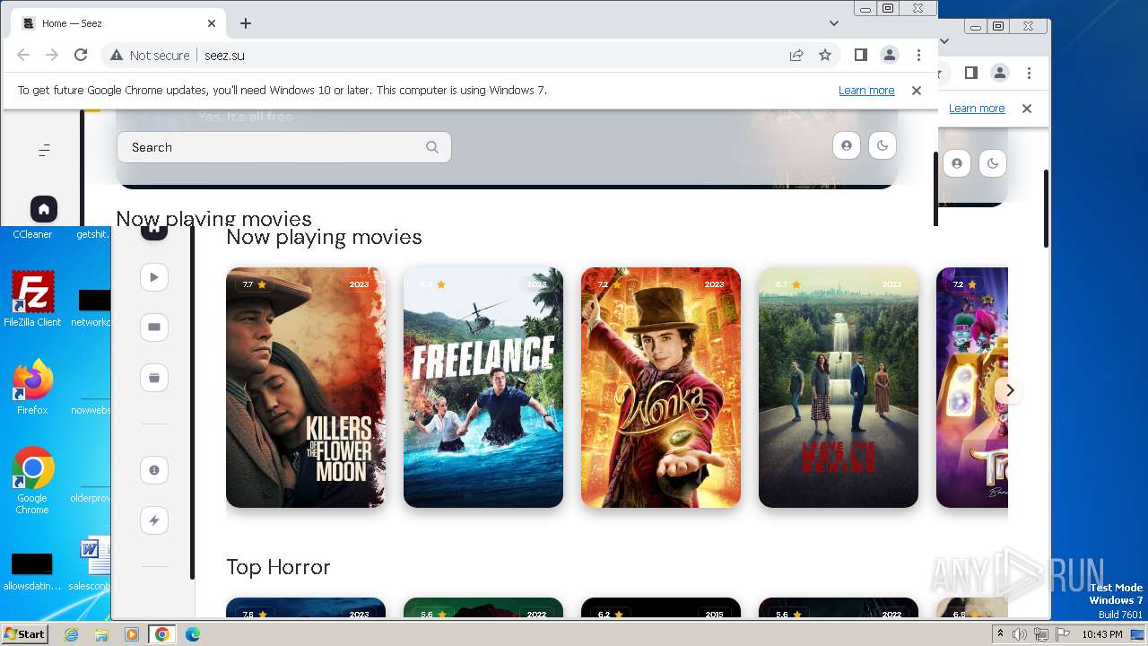1148x646 pixels.
Task: Click the front window page scrollbar
Action: click(x=936, y=188)
